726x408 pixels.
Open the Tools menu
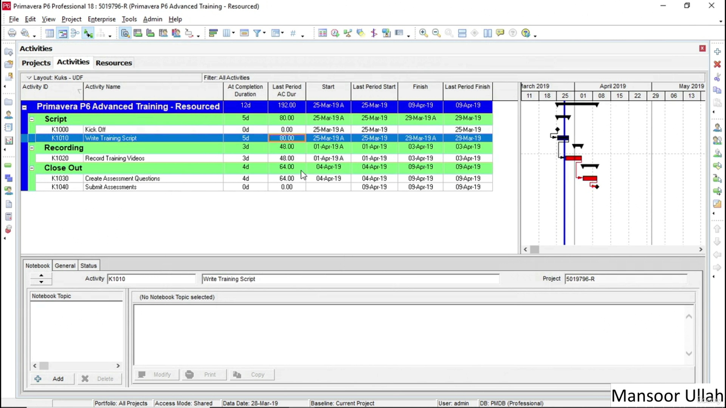tap(129, 19)
